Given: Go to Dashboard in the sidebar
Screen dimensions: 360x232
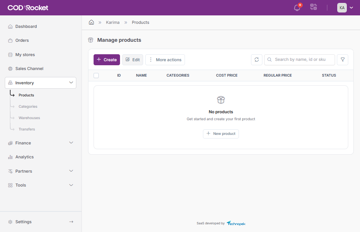Looking at the screenshot, I should (x=26, y=26).
